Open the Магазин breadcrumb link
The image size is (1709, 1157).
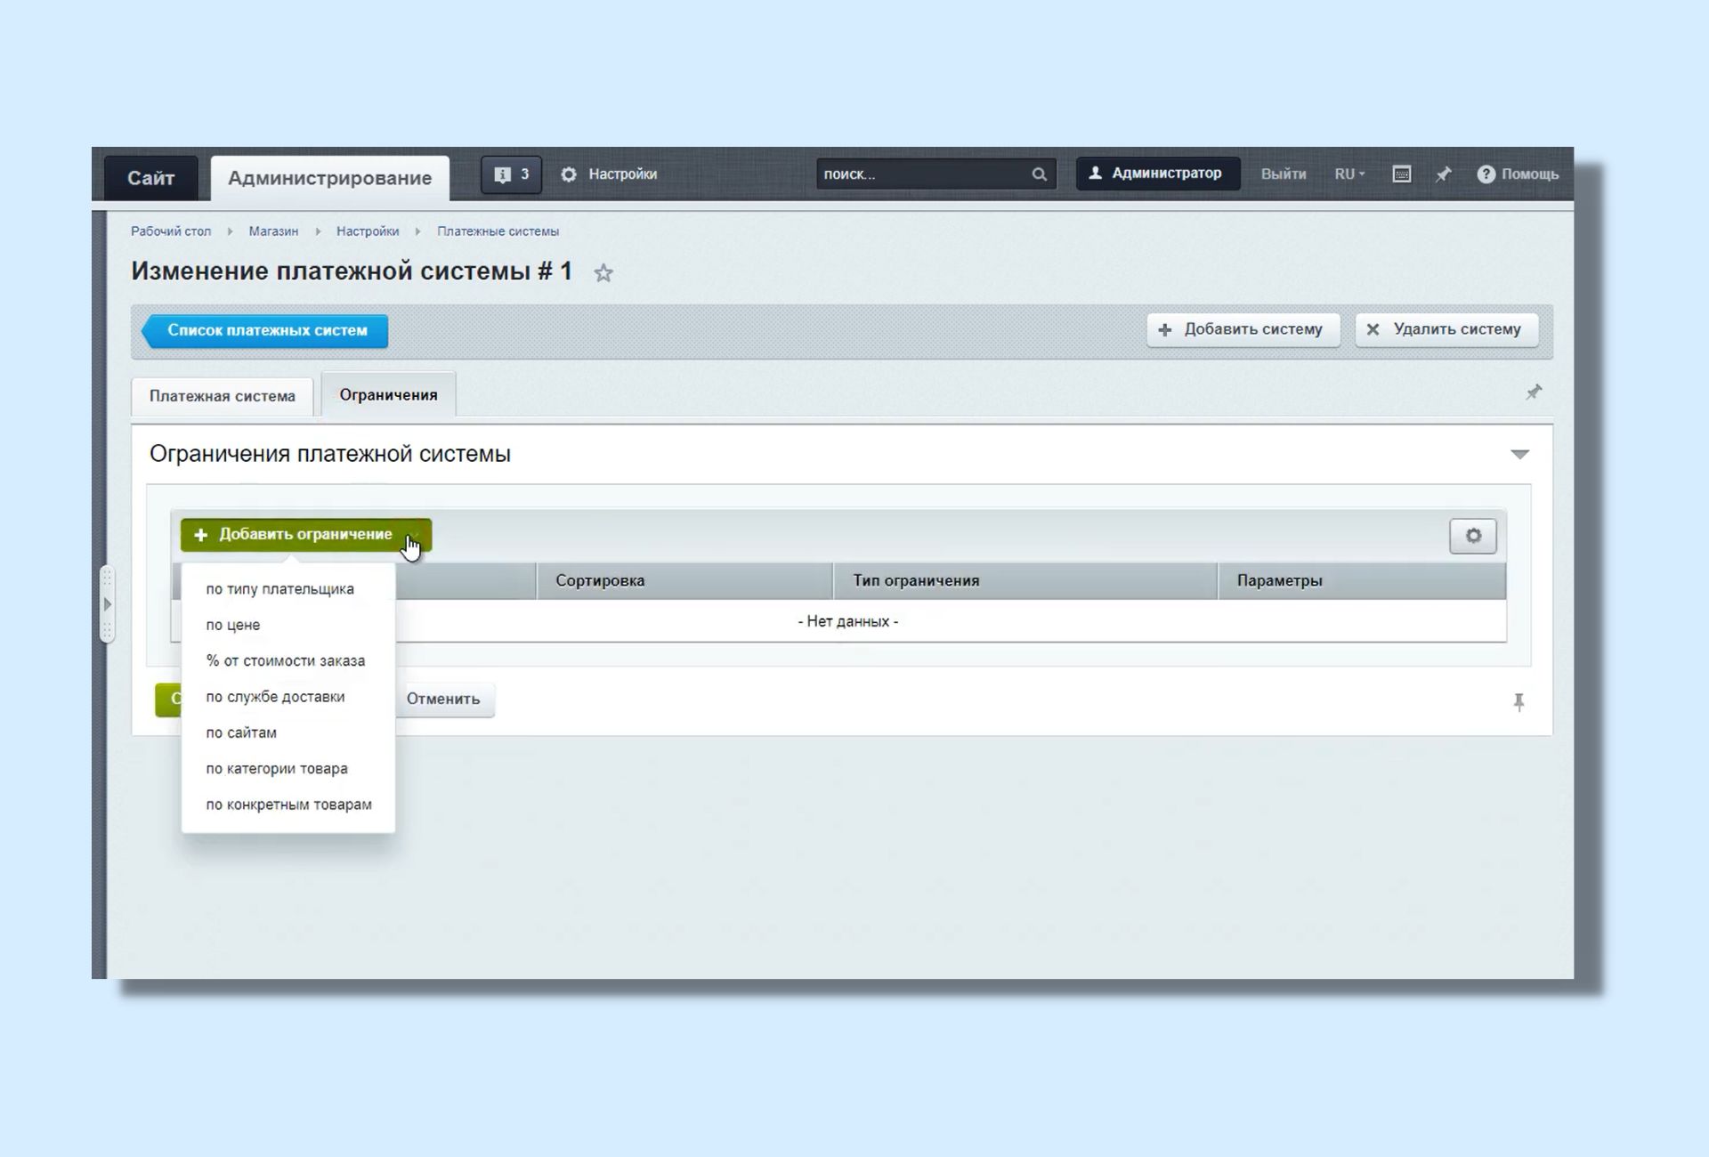273,231
